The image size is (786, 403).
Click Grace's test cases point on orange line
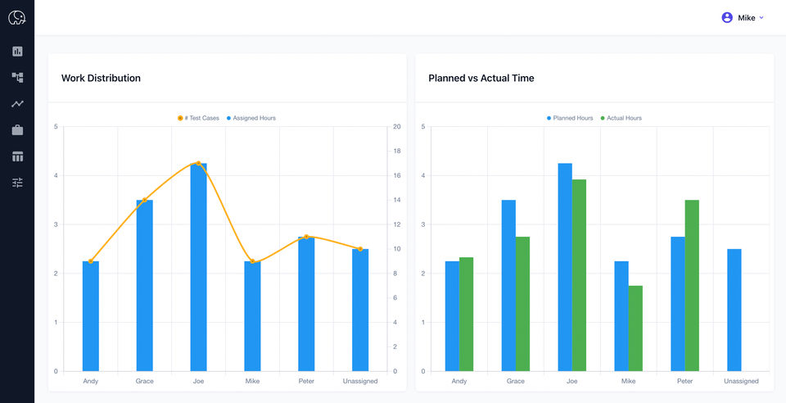(x=144, y=200)
